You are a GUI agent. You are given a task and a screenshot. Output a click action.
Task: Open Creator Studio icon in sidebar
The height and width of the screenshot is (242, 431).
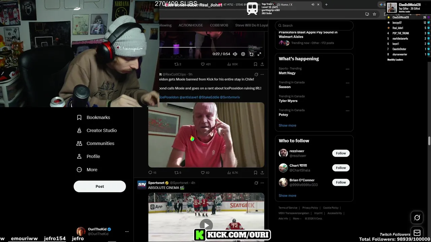point(79,130)
